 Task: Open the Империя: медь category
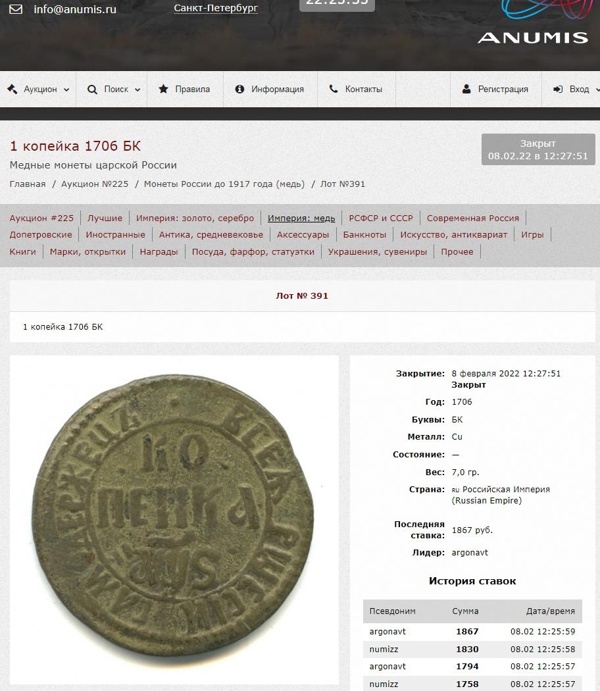point(301,218)
